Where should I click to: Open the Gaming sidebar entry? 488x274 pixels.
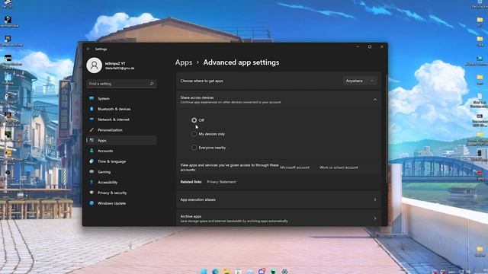[121, 172]
